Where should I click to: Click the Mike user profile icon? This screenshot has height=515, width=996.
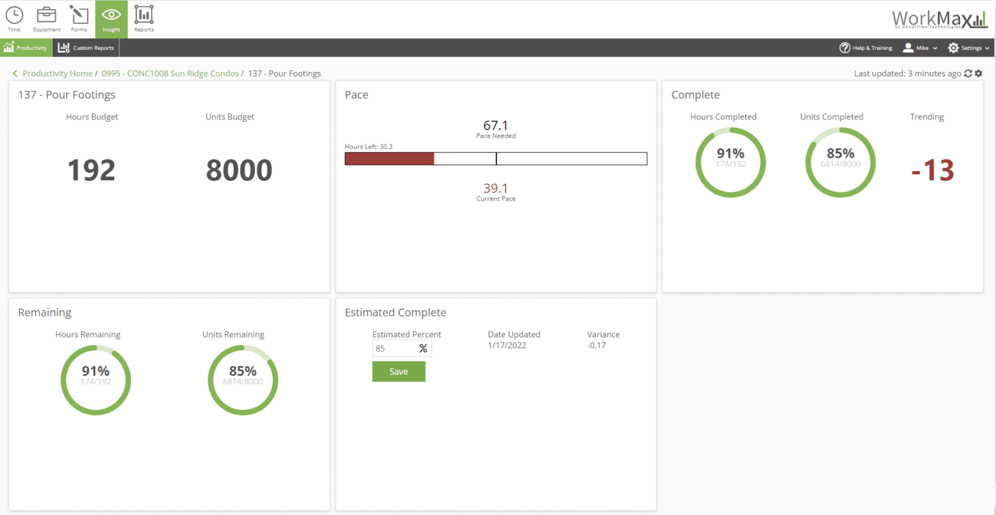pyautogui.click(x=908, y=47)
